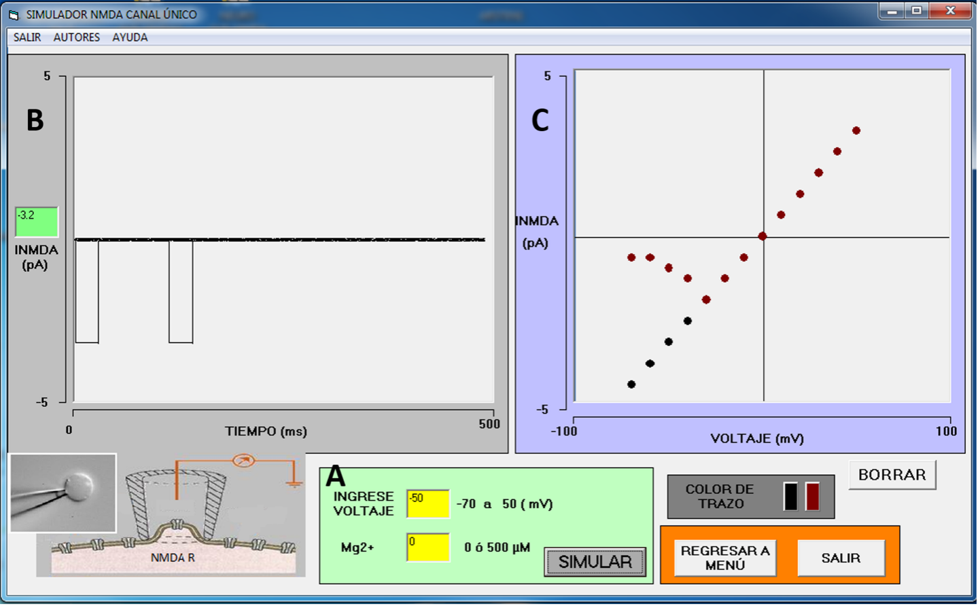This screenshot has height=606, width=980.
Task: Open the AUTORES menu
Action: pos(76,37)
